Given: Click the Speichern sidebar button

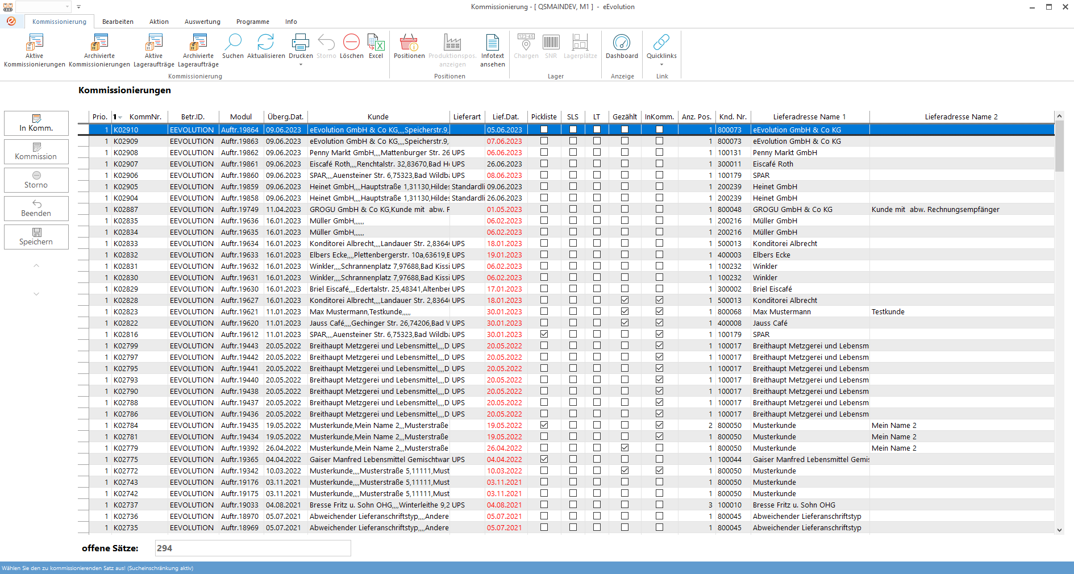Looking at the screenshot, I should tap(36, 236).
